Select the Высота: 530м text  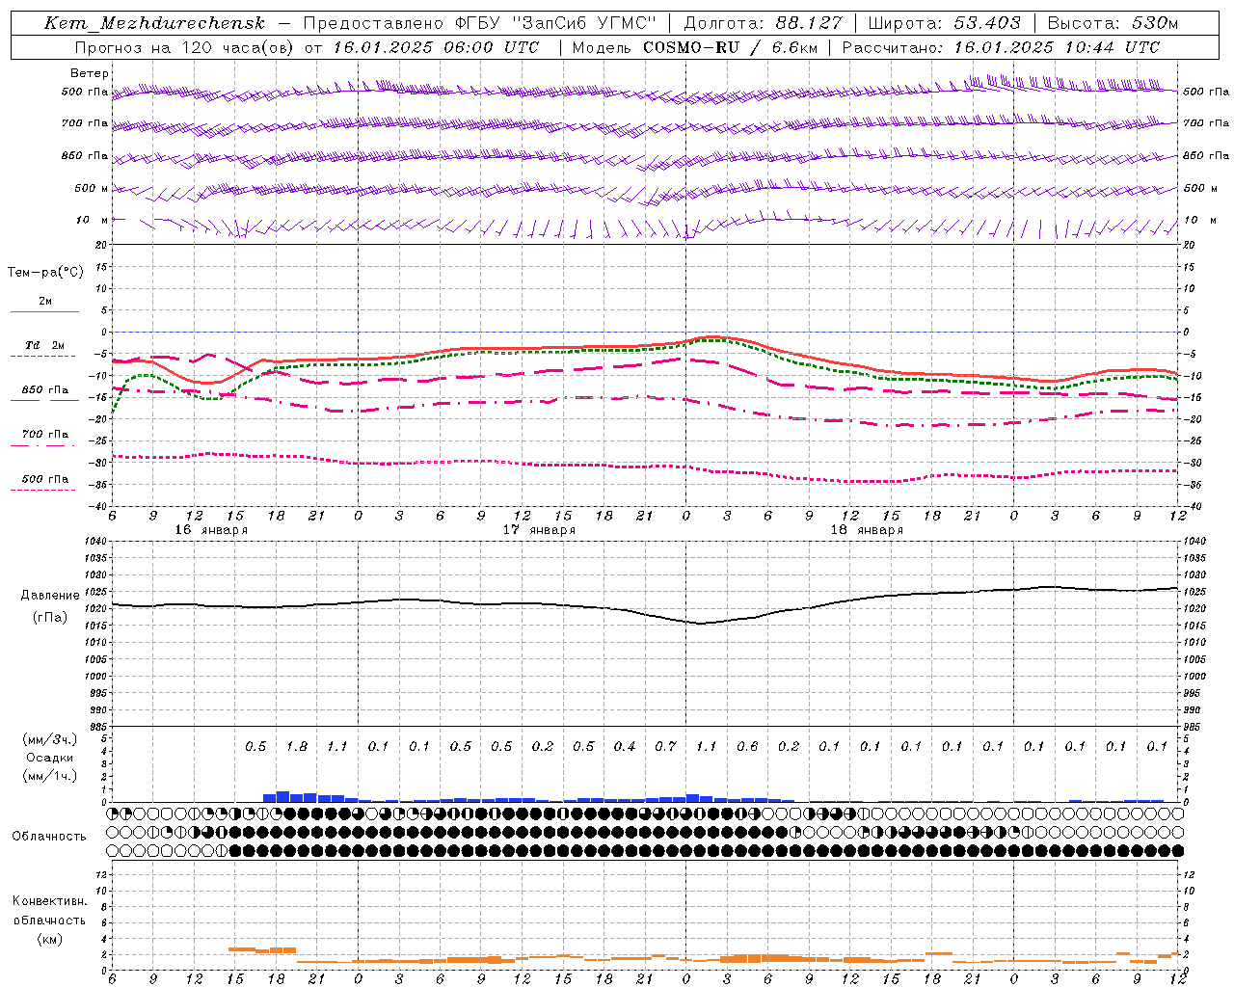(1113, 23)
